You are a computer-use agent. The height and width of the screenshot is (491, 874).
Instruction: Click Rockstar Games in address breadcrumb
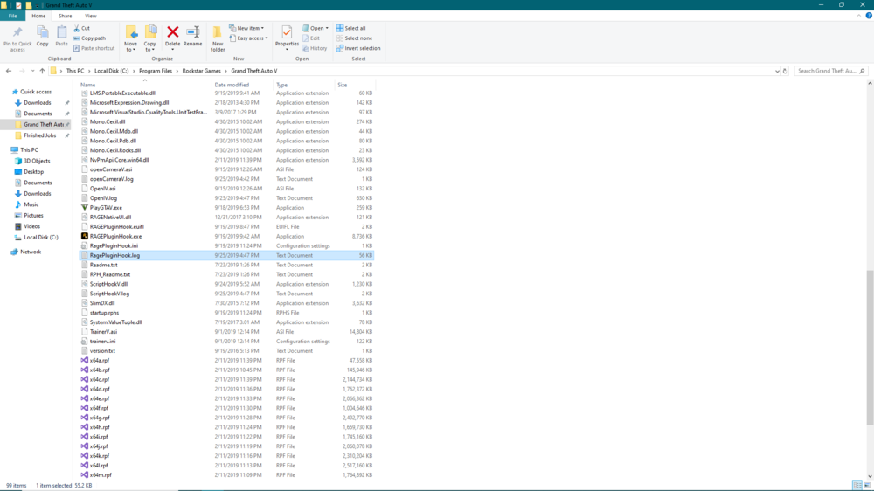click(201, 71)
